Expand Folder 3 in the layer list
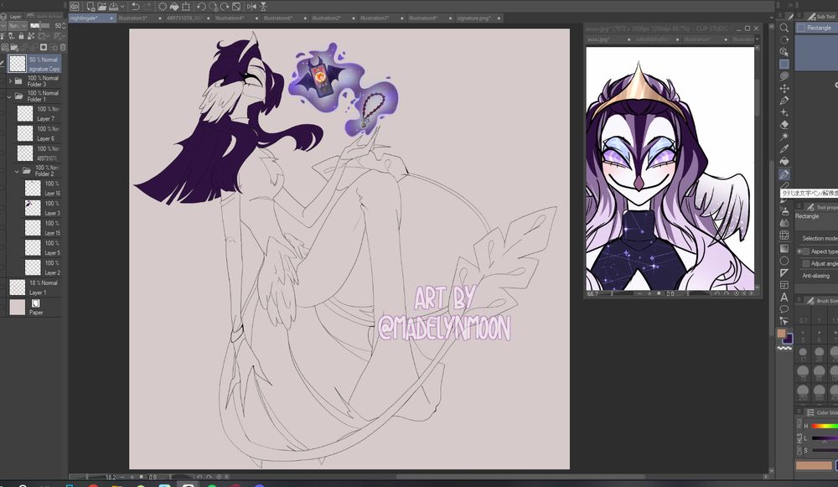 pyautogui.click(x=9, y=81)
